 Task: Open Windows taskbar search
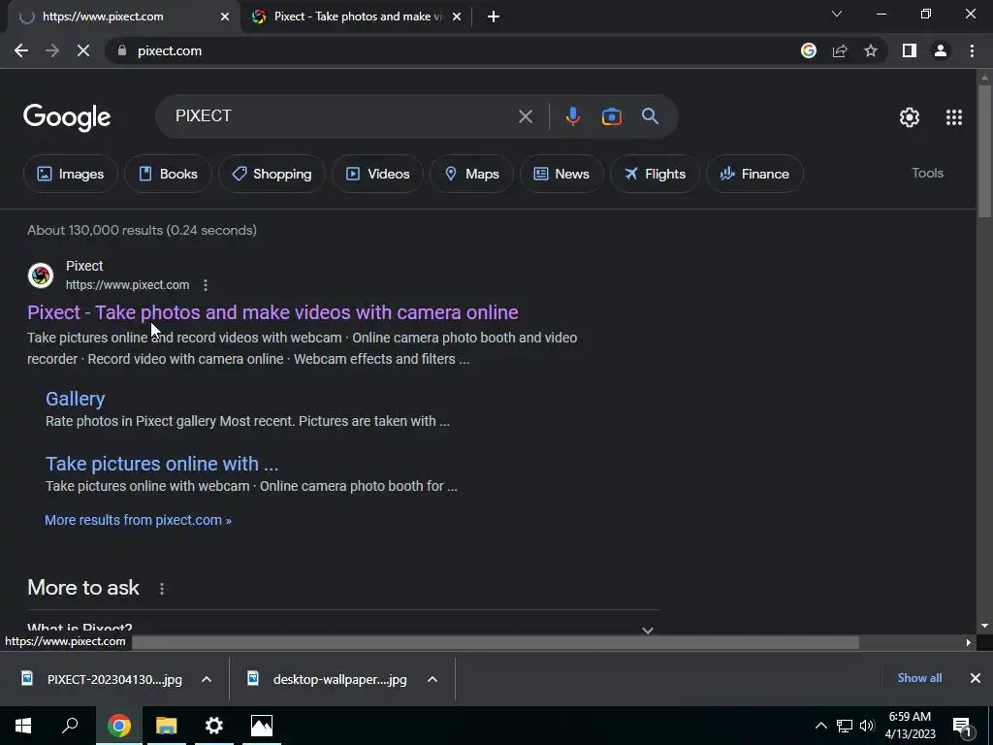(x=70, y=726)
